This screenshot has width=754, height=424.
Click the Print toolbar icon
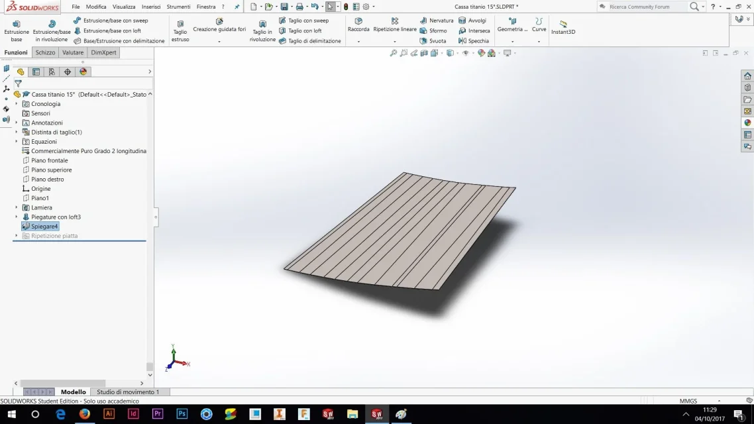(x=299, y=7)
